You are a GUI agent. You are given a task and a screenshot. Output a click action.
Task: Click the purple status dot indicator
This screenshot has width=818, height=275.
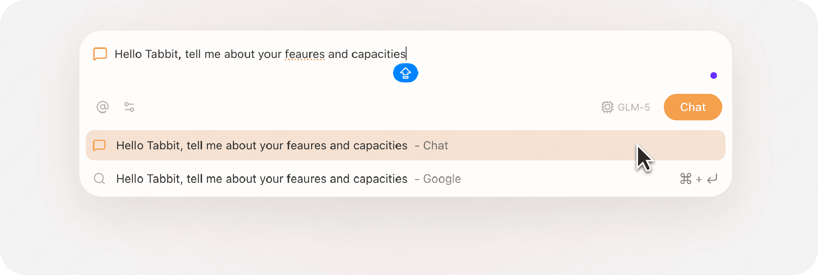point(714,75)
